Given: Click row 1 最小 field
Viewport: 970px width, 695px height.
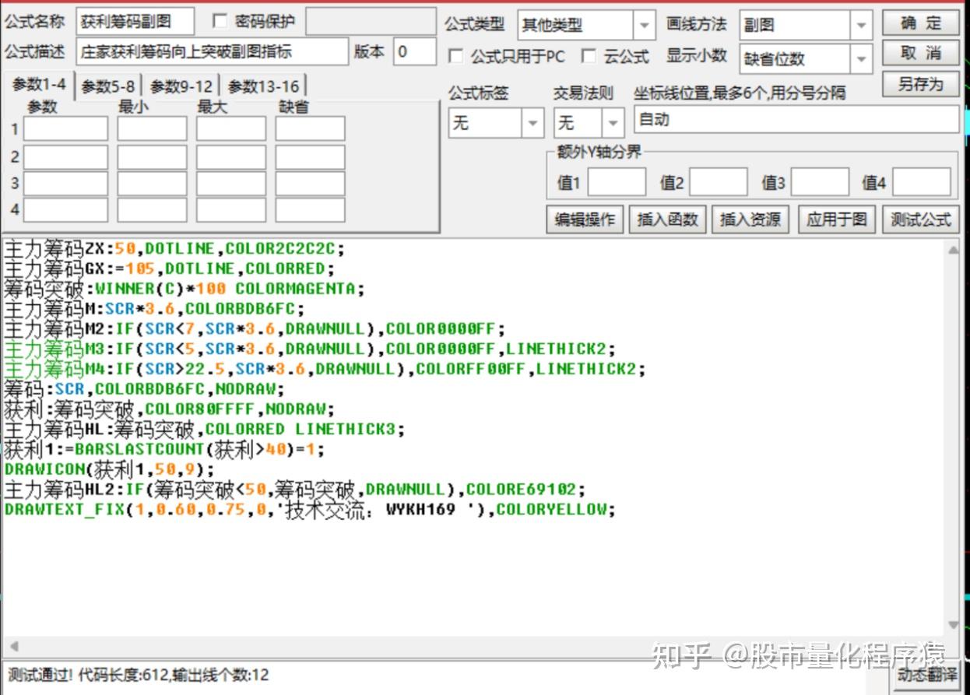Looking at the screenshot, I should (152, 129).
